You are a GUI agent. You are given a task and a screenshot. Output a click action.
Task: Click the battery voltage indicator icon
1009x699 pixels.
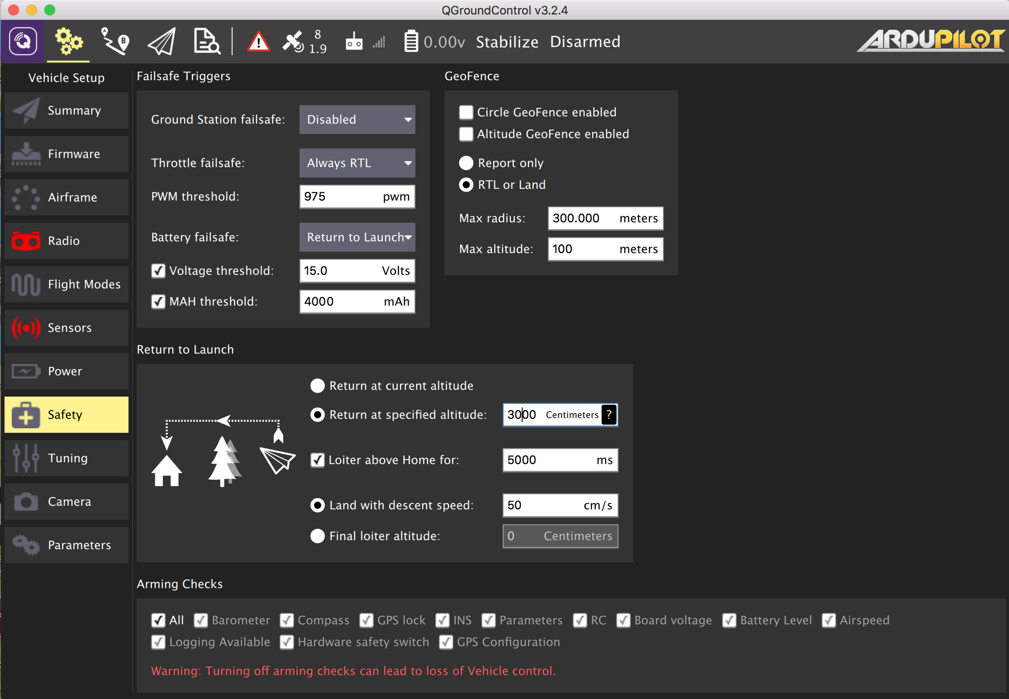(x=411, y=42)
